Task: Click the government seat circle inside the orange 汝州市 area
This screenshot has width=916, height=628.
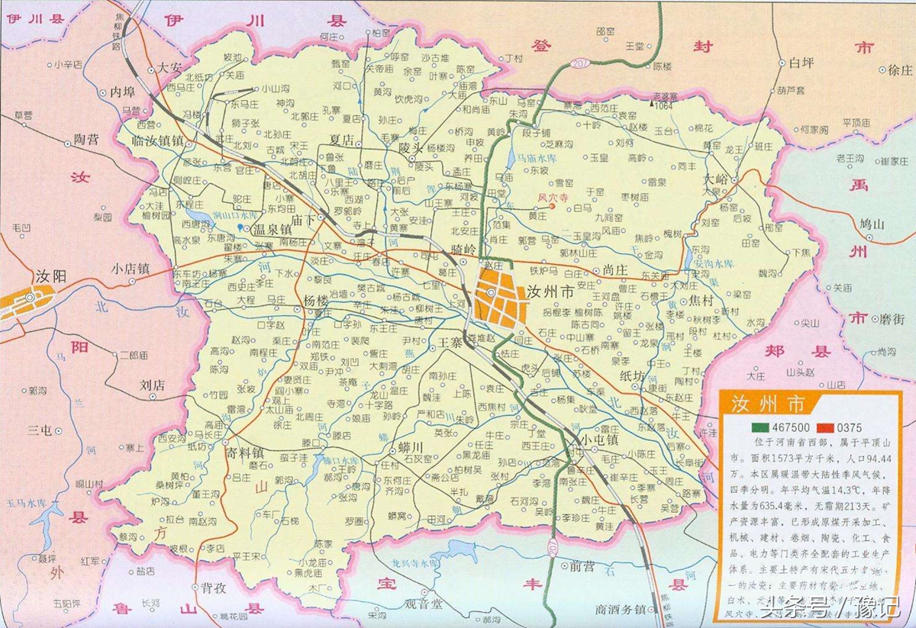Action: [491, 292]
